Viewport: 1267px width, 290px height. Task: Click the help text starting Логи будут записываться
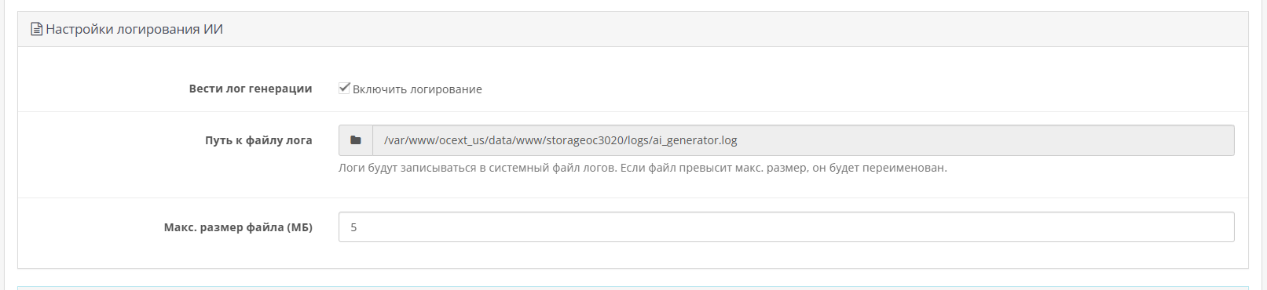tap(643, 168)
